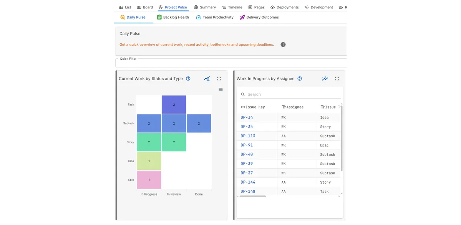
Task: Click the Subtask In Review heatmap cell
Action: [x=174, y=123]
